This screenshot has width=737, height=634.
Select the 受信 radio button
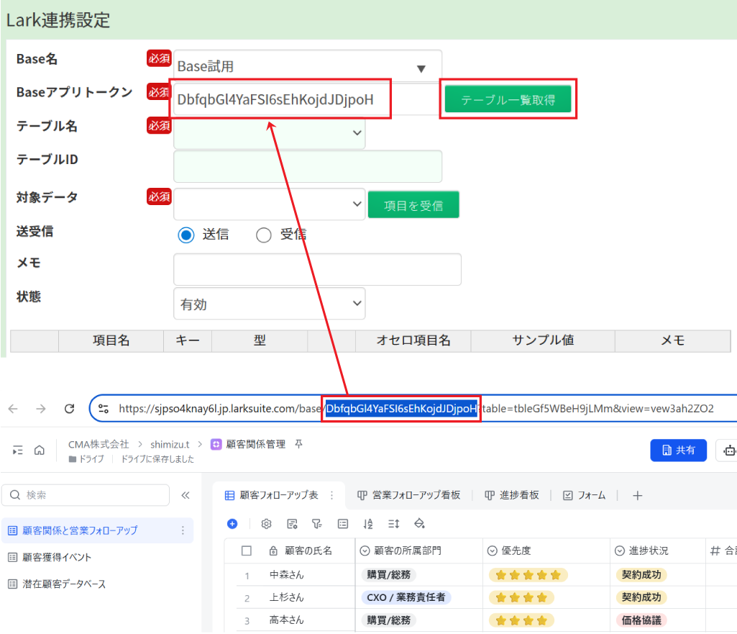[x=264, y=235]
